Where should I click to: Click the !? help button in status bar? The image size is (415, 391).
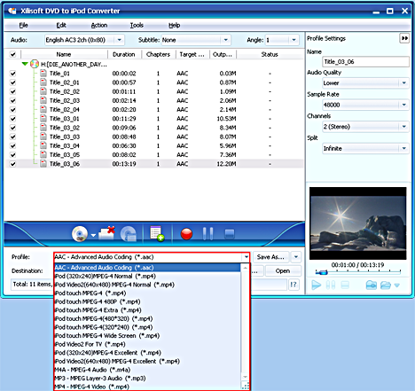[x=294, y=285]
